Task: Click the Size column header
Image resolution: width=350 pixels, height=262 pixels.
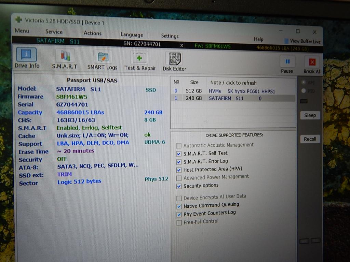Action: point(194,83)
